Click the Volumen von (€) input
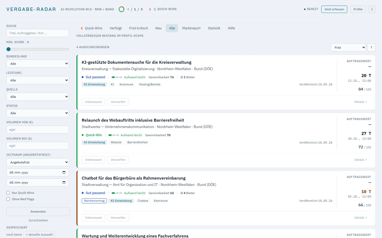The height and width of the screenshot is (238, 382). (x=38, y=130)
